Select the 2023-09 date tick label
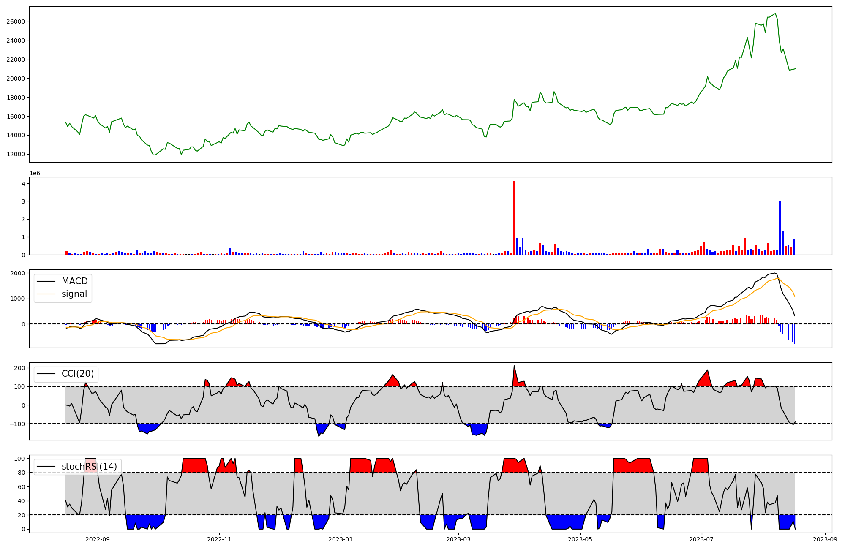 [x=825, y=539]
